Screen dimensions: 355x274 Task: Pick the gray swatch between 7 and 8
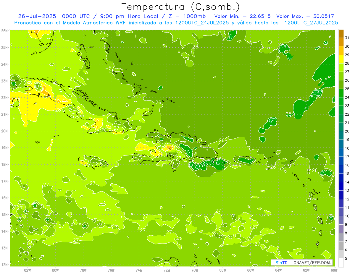[341, 237]
